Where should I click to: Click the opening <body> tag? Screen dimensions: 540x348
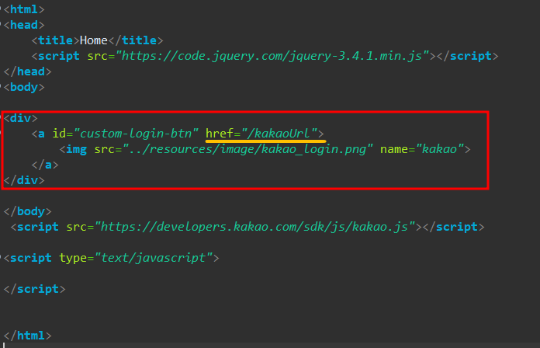point(24,87)
